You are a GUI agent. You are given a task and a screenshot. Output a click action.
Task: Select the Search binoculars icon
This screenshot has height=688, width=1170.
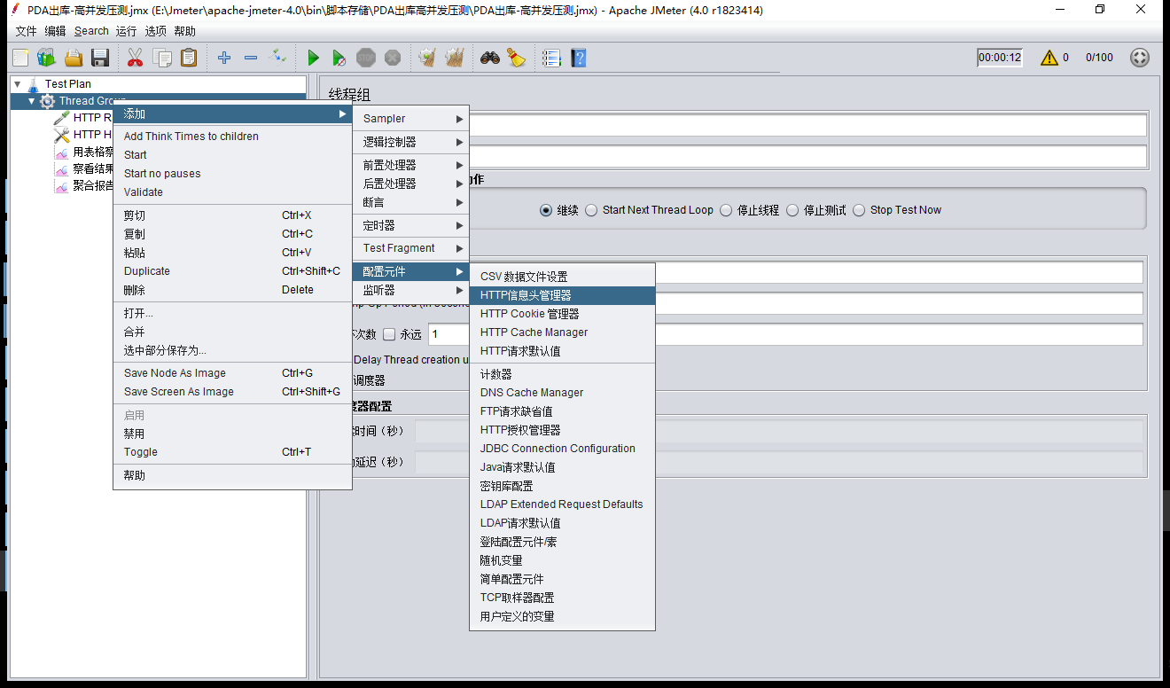(x=488, y=58)
